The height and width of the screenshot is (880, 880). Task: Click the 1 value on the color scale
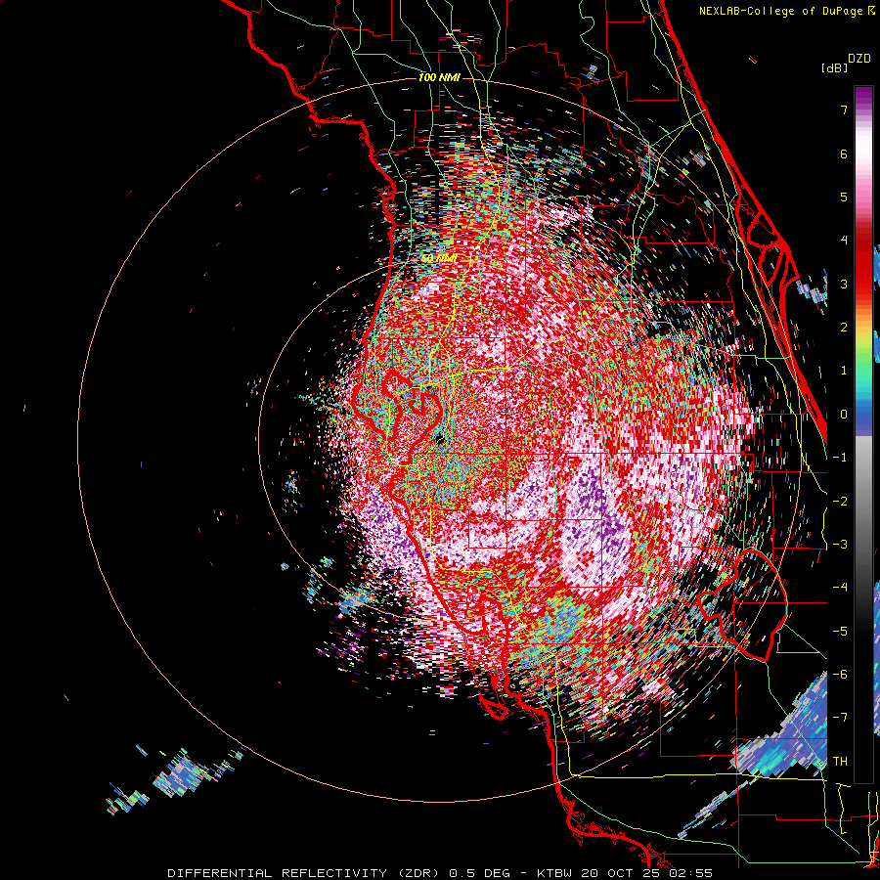(x=844, y=371)
